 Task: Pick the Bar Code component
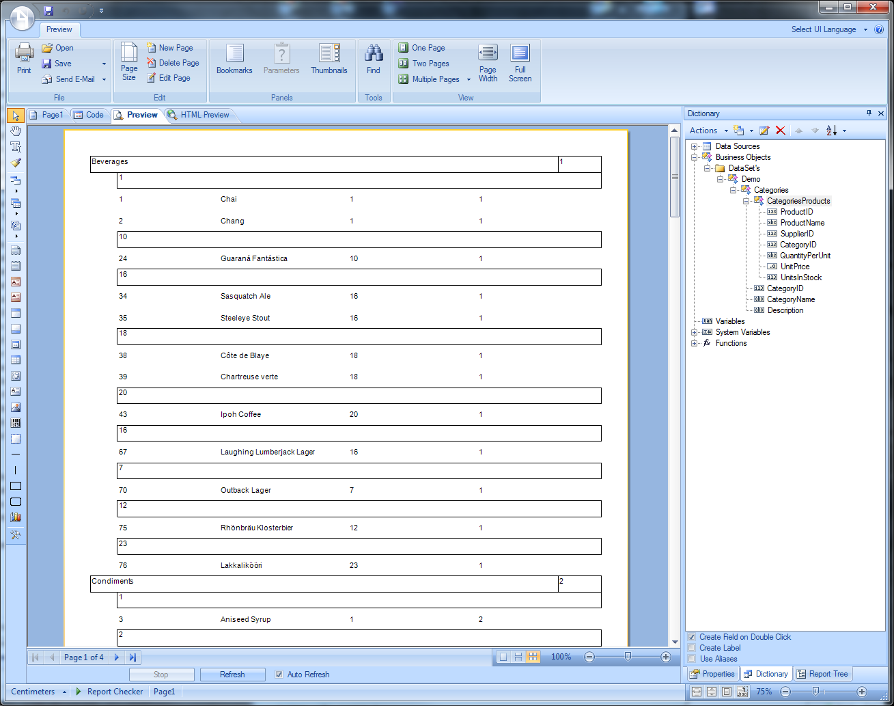16,423
